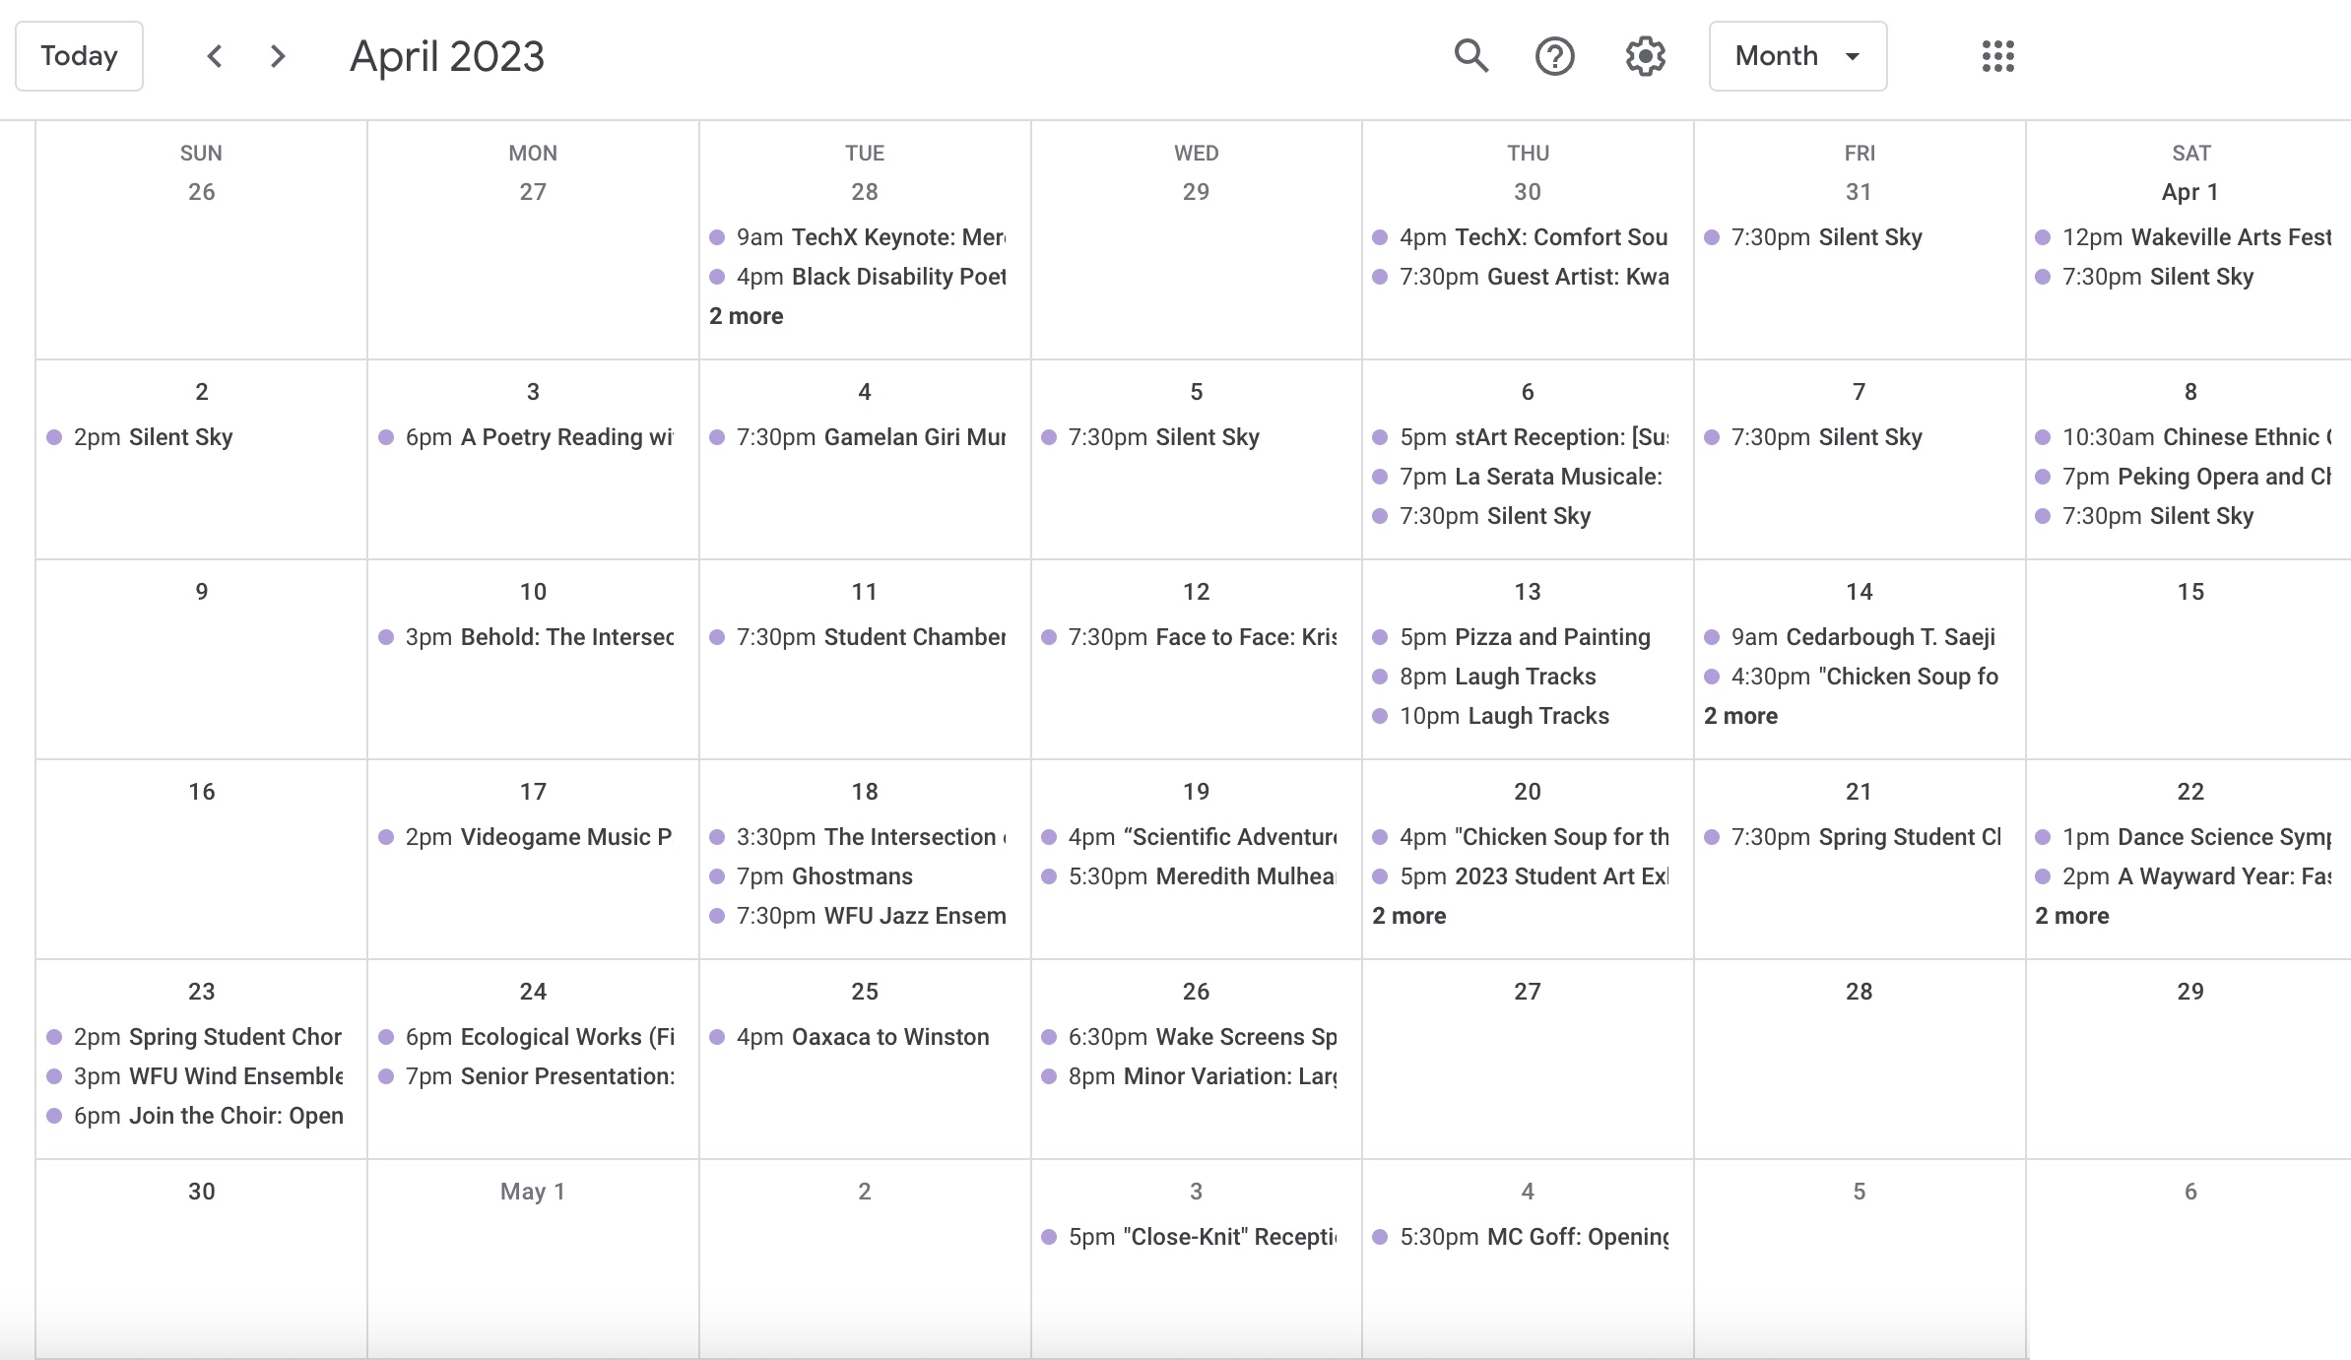The height and width of the screenshot is (1360, 2351).
Task: Open 7pm Peking Opera event
Action: point(2184,477)
